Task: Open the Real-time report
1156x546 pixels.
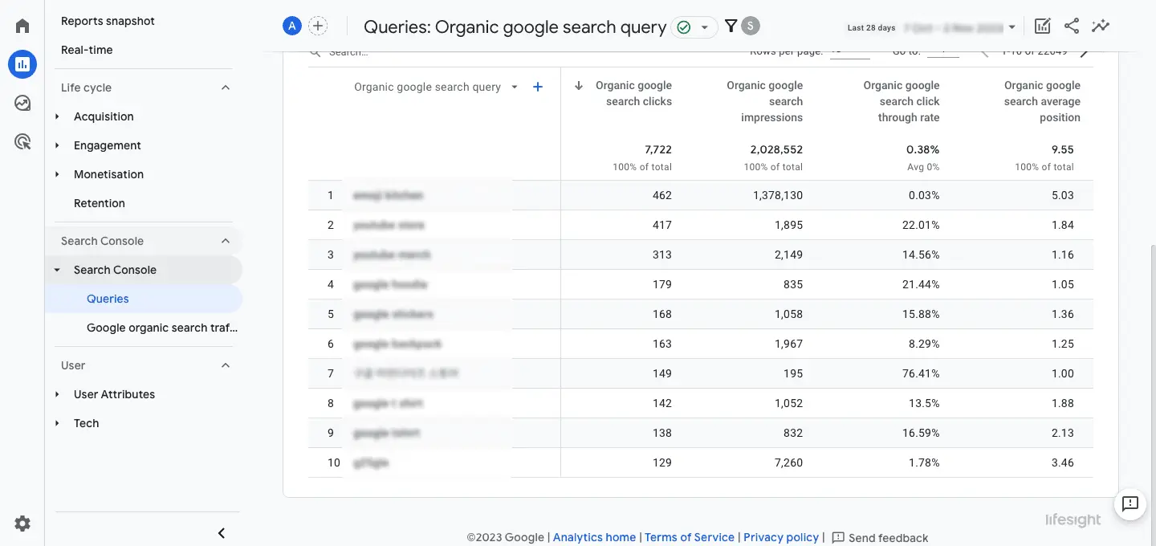Action: pos(87,50)
